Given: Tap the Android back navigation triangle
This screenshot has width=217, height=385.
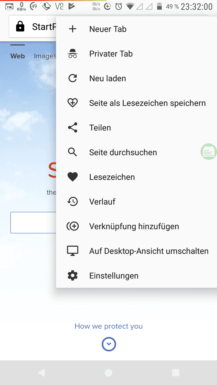Looking at the screenshot, I should coord(41,373).
